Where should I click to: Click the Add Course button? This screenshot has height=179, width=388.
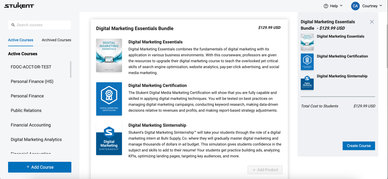coord(40,167)
